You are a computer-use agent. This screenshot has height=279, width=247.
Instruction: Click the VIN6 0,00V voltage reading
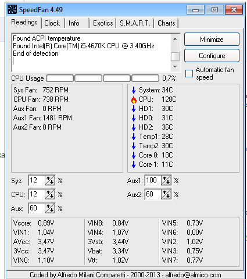(x=182, y=233)
